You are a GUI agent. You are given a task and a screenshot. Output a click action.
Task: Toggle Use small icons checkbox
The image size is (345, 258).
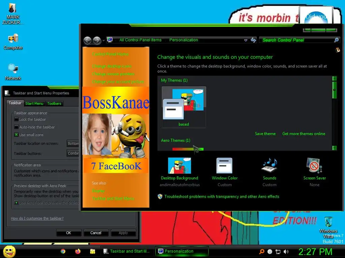(x=16, y=134)
